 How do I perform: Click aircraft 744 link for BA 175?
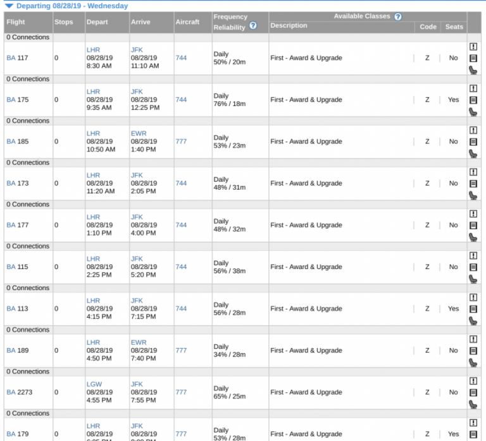click(x=181, y=100)
